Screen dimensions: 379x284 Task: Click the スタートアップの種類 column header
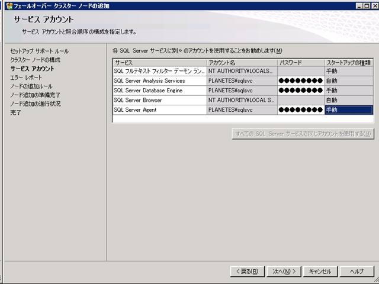click(x=349, y=63)
